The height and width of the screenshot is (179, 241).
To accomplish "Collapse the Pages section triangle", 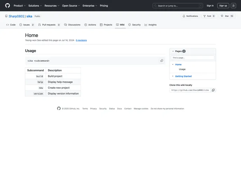I will tap(173, 51).
